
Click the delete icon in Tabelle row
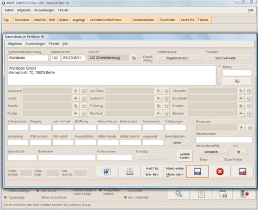84,106
